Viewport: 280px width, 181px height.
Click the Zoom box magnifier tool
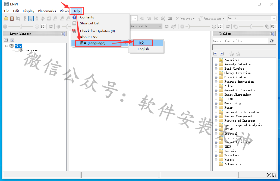click(55, 18)
